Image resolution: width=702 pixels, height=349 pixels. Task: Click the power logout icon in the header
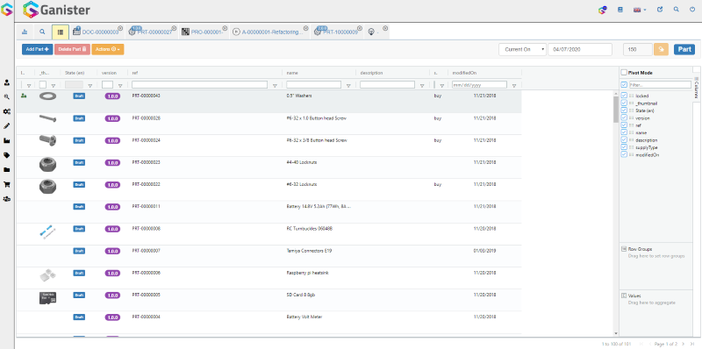692,10
